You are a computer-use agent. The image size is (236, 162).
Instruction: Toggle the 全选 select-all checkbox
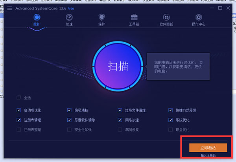(18, 97)
